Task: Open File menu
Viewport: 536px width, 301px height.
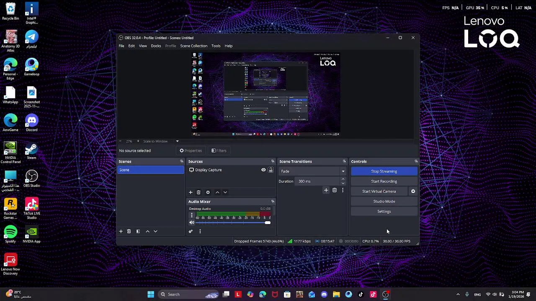Action: (x=121, y=46)
